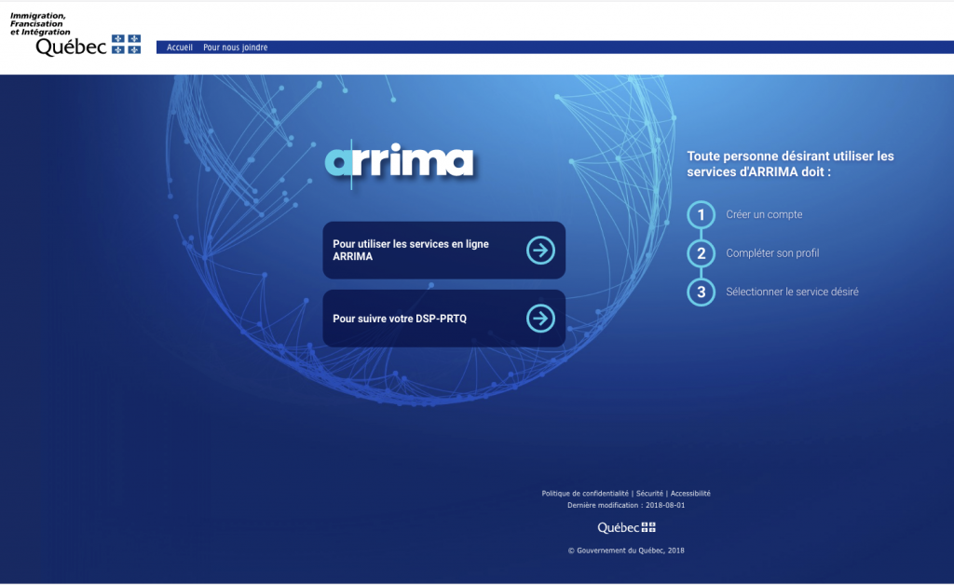Viewport: 954px width, 585px height.
Task: Open the Accessibilité footer link
Action: (x=690, y=494)
